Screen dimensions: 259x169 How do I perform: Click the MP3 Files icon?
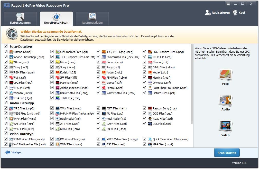coord(11,108)
